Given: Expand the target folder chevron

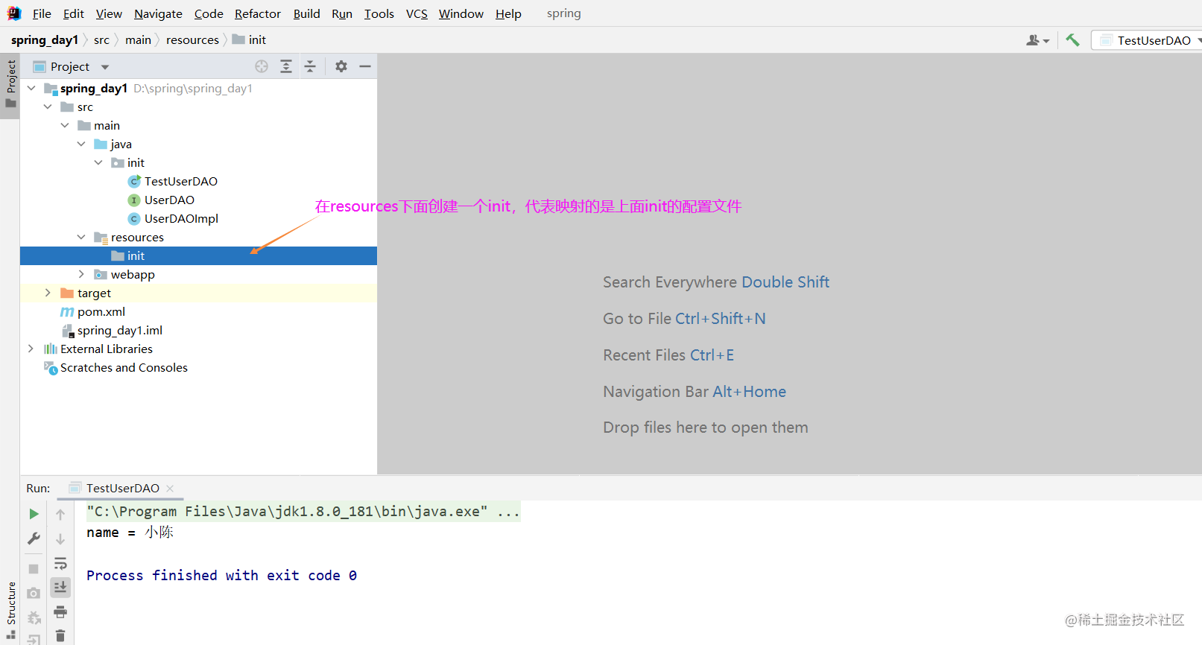Looking at the screenshot, I should click(48, 293).
